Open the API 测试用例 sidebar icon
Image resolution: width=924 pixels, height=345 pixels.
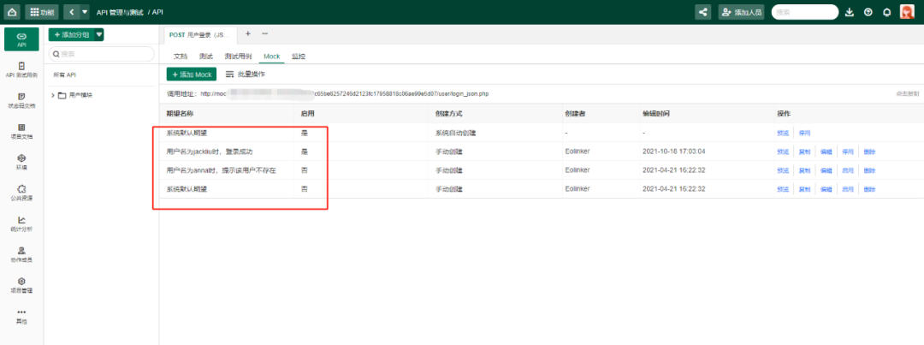click(21, 69)
